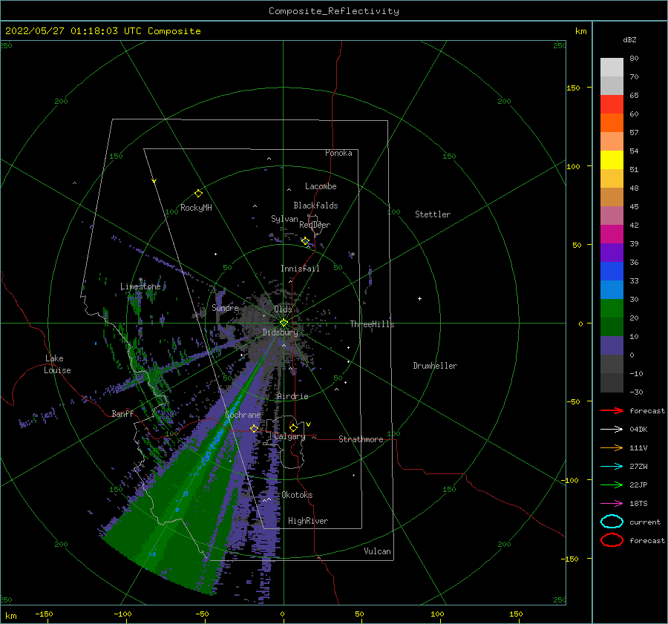This screenshot has height=624, width=668.
Task: Click the HighRiver label
Action: [x=308, y=521]
